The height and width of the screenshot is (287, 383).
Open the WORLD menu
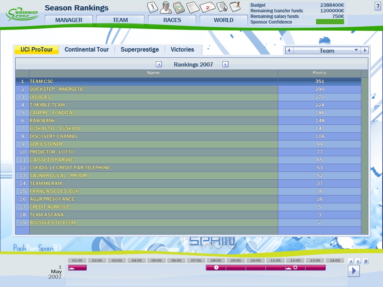point(223,20)
